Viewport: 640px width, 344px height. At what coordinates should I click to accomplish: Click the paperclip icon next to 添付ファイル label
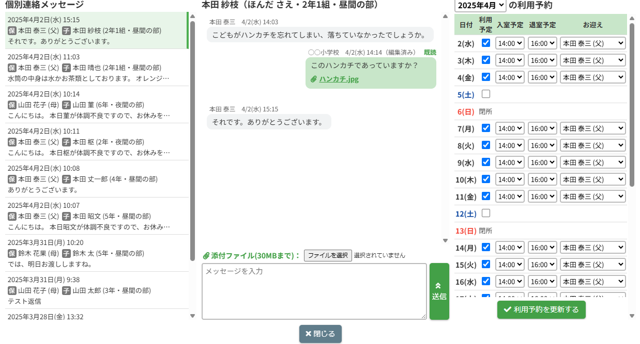point(206,256)
